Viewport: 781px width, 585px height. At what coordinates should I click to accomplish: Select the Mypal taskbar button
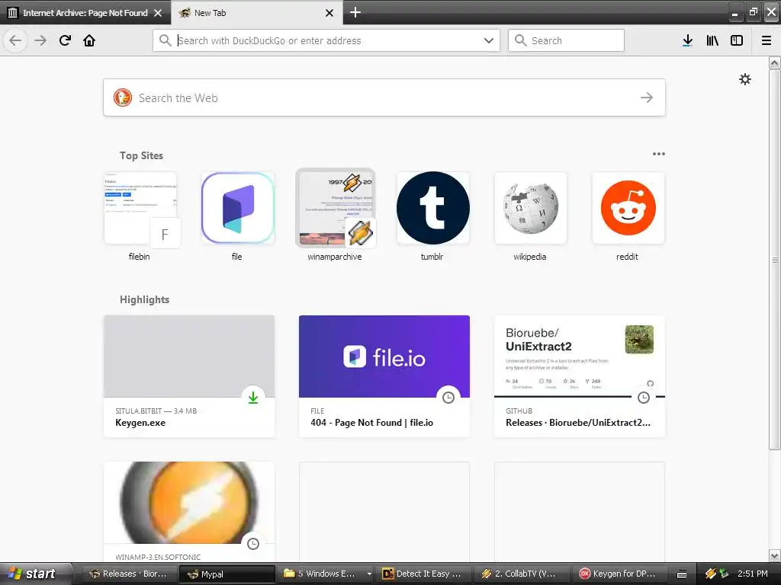[226, 574]
